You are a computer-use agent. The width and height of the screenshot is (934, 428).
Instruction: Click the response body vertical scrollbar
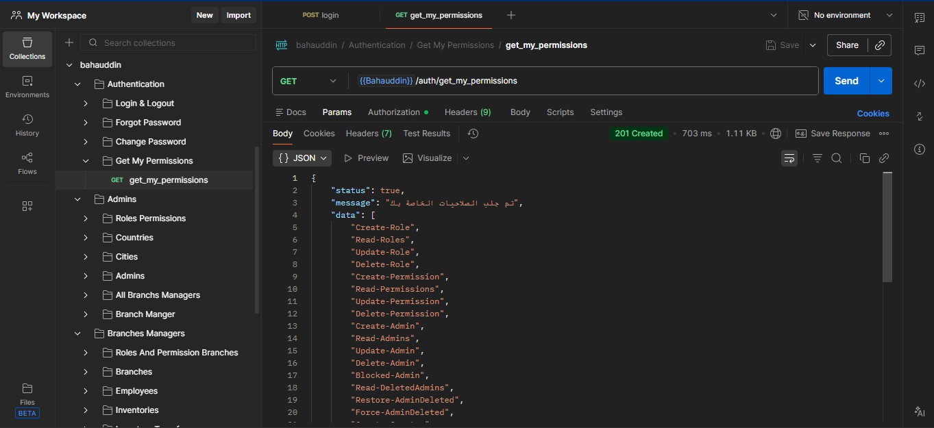click(x=887, y=226)
